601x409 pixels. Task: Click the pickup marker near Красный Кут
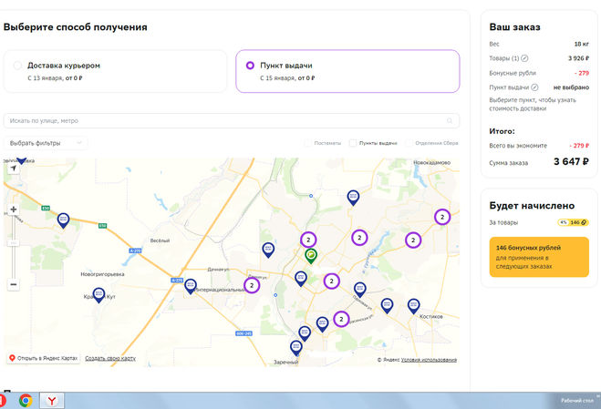[x=98, y=294]
